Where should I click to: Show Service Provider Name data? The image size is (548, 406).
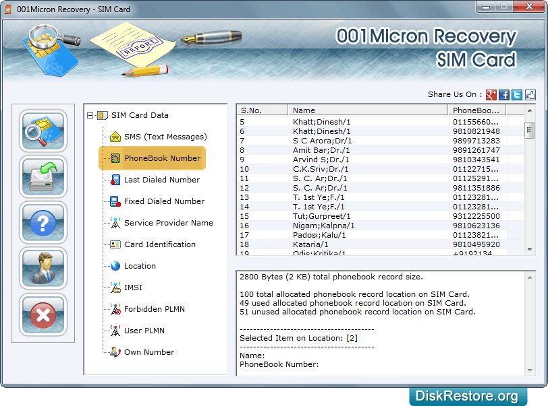pyautogui.click(x=169, y=223)
